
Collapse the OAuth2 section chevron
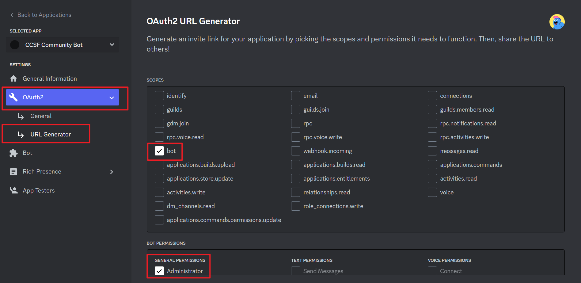pyautogui.click(x=112, y=98)
